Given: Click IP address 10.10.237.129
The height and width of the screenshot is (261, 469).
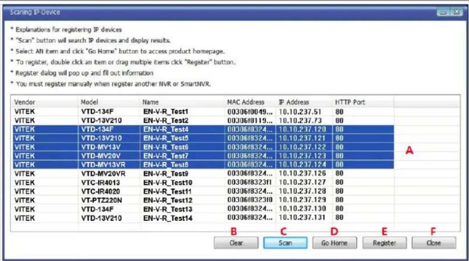Looking at the screenshot, I should 302,200.
